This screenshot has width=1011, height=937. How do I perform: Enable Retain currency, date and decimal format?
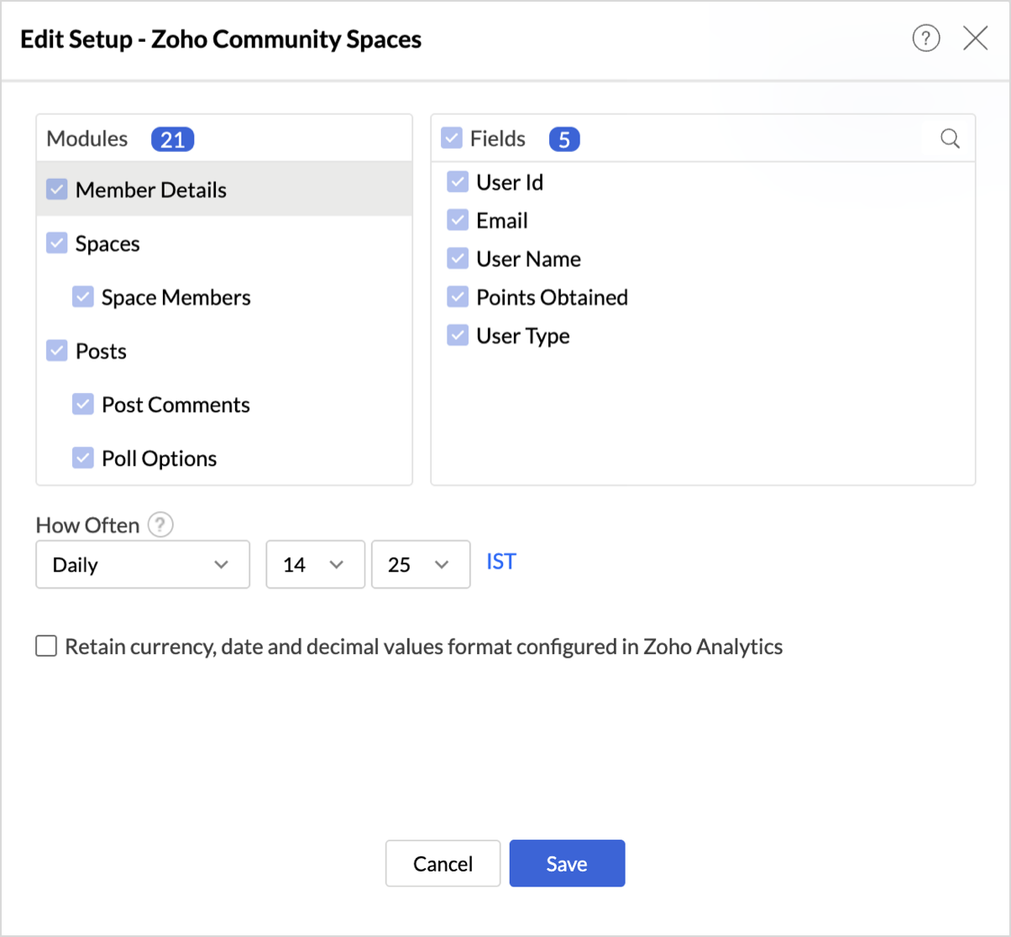pyautogui.click(x=46, y=646)
